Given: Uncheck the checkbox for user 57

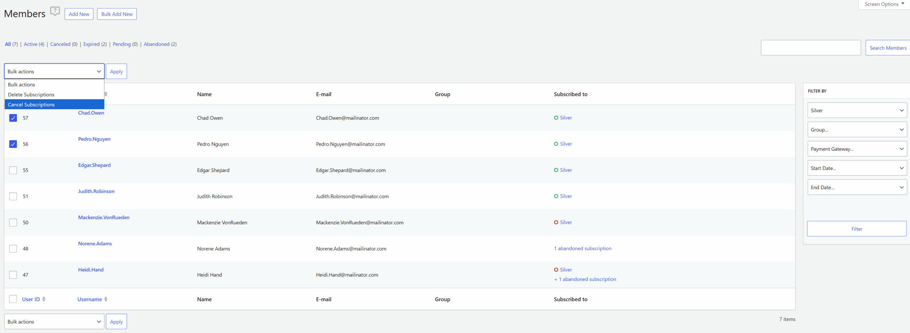Looking at the screenshot, I should [x=13, y=118].
